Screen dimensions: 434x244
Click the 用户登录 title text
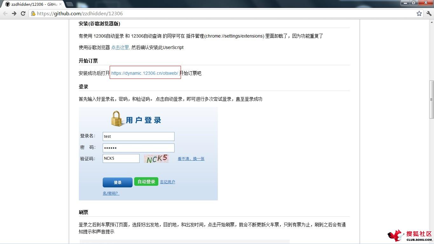tap(144, 120)
